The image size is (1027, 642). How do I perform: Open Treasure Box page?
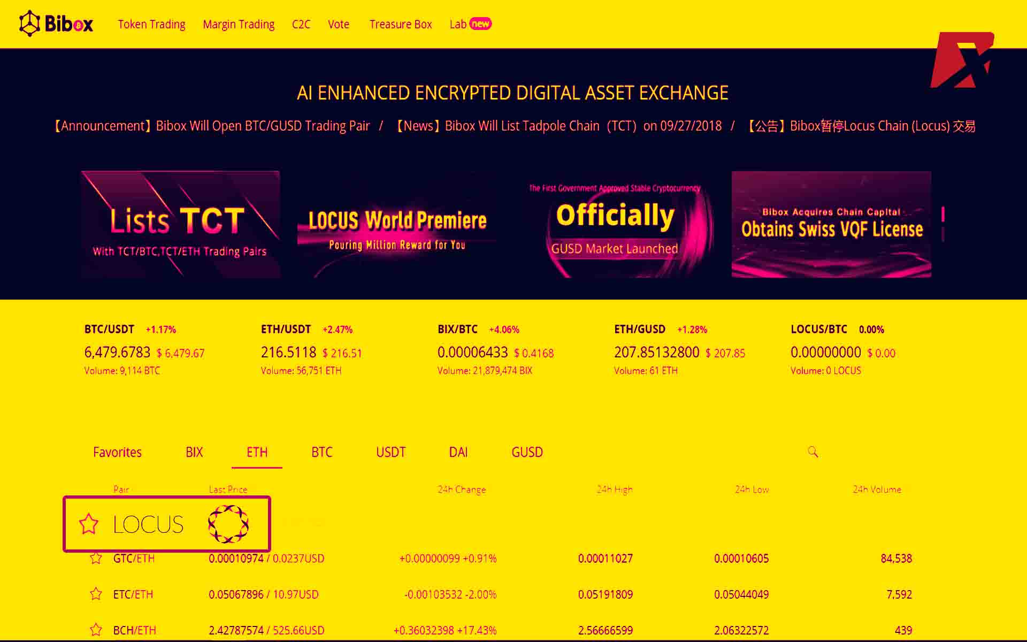click(401, 25)
